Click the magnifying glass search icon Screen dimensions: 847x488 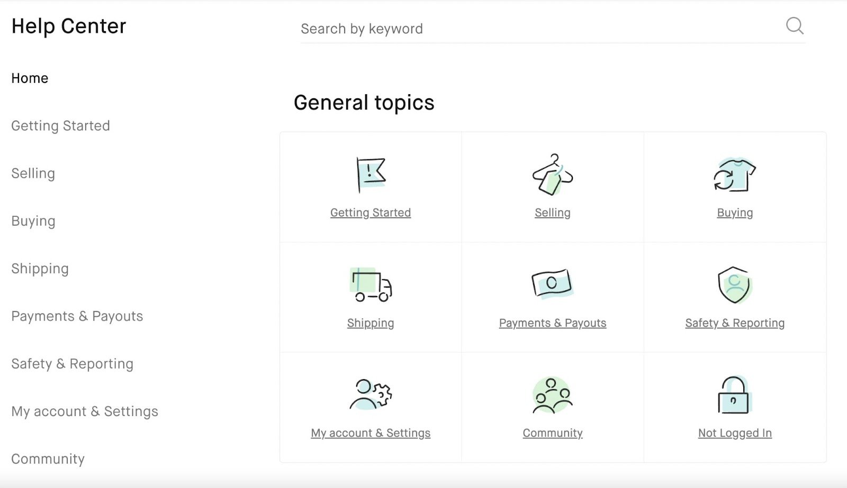[x=795, y=26]
